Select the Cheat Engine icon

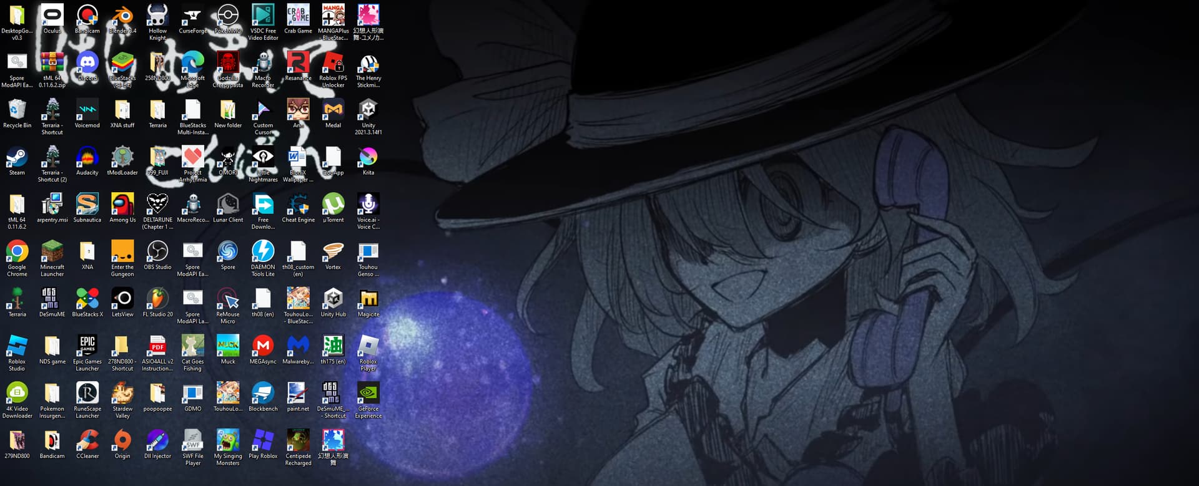pyautogui.click(x=298, y=204)
